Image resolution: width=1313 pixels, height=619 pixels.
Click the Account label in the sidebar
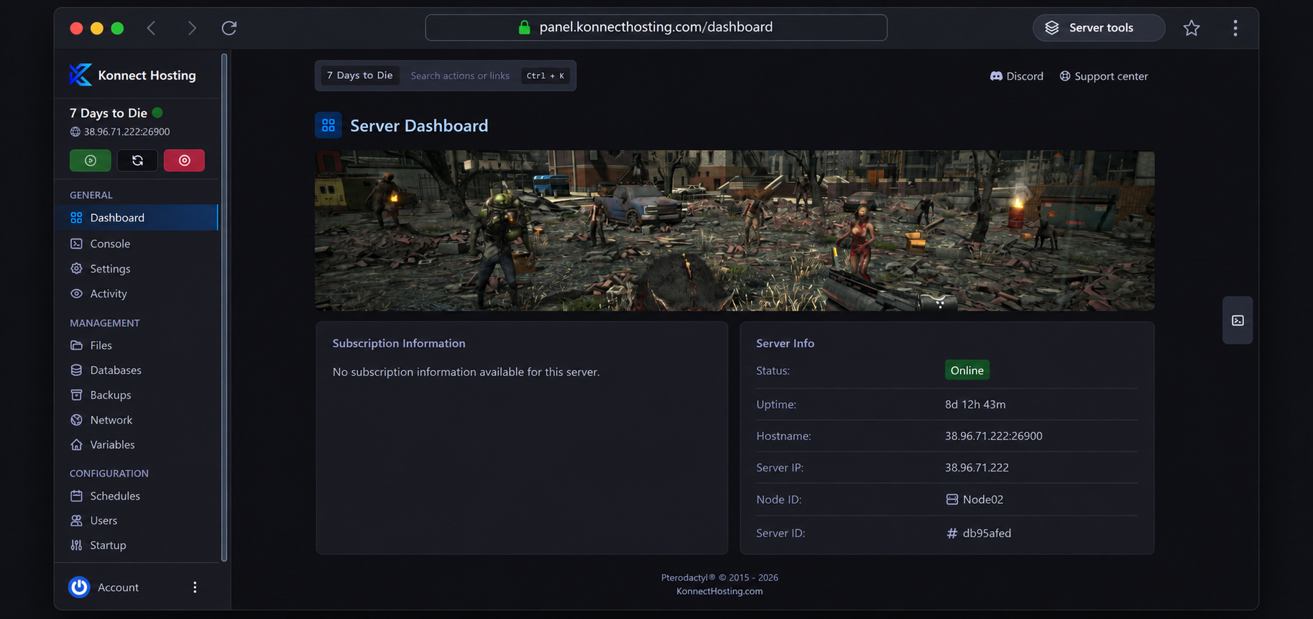coord(118,587)
